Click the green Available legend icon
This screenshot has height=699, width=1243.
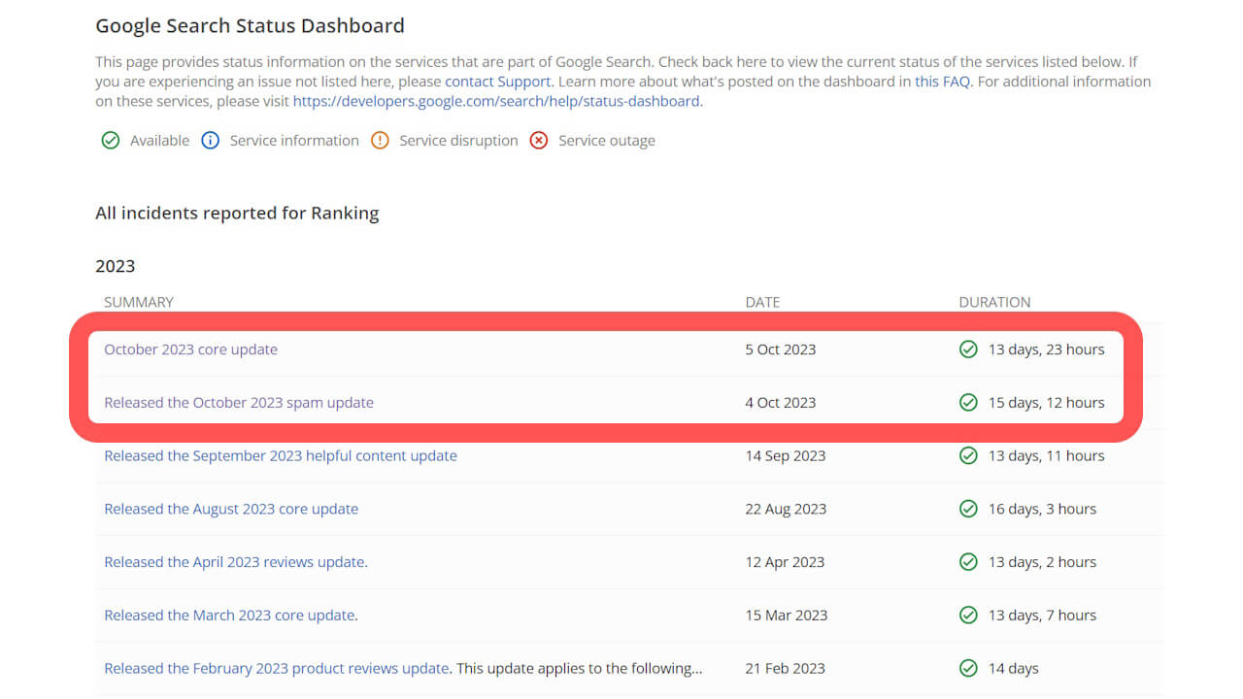tap(110, 141)
